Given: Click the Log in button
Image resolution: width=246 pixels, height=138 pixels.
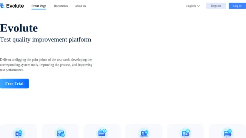Looking at the screenshot, I should tap(237, 6).
